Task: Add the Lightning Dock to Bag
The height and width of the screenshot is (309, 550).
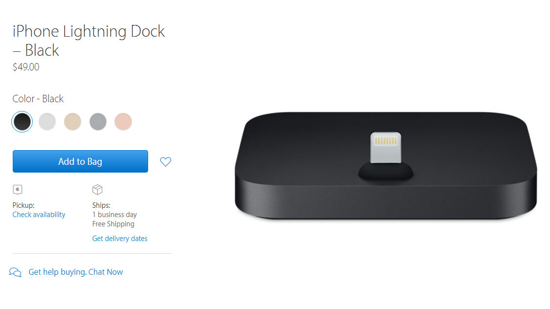Action: point(80,161)
